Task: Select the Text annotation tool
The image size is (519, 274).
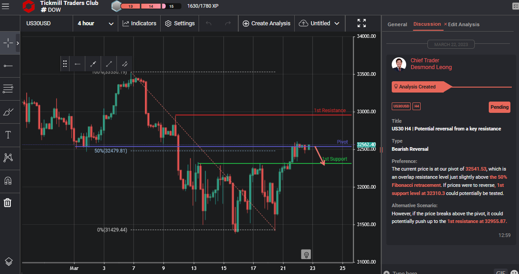Action: 8,135
